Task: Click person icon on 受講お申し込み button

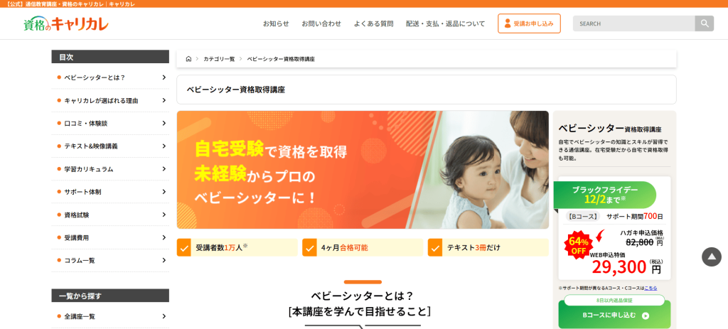Action: click(507, 23)
